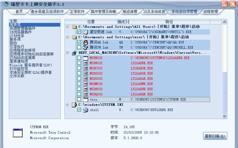This screenshot has height=148, width=238.
Task: Click the 位置 column header
Action: click(x=91, y=21)
